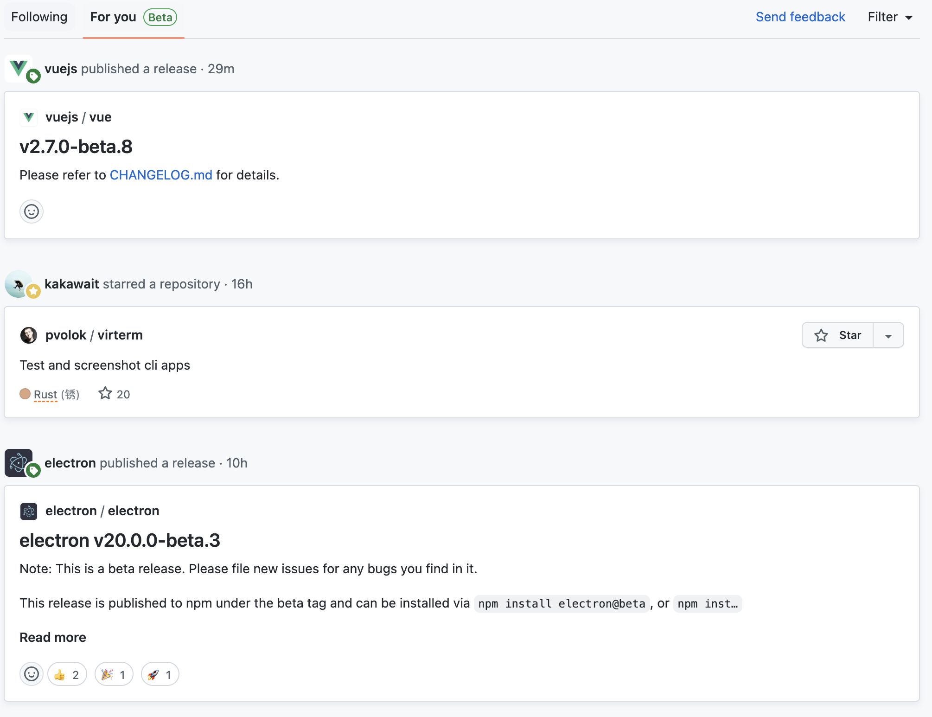The height and width of the screenshot is (717, 932).
Task: Open emoji reaction picker on Vue release
Action: pyautogui.click(x=32, y=211)
